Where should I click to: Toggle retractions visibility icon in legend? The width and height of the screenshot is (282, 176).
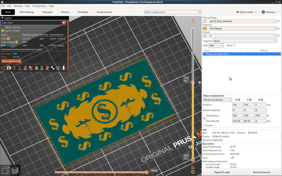point(15,68)
